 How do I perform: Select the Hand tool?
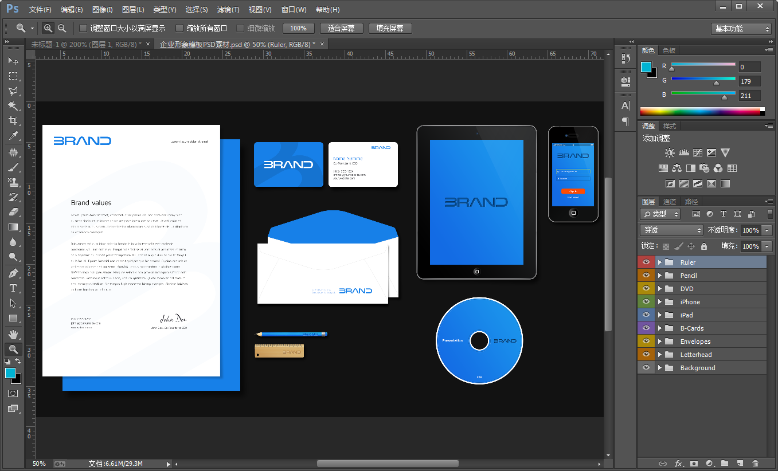13,334
